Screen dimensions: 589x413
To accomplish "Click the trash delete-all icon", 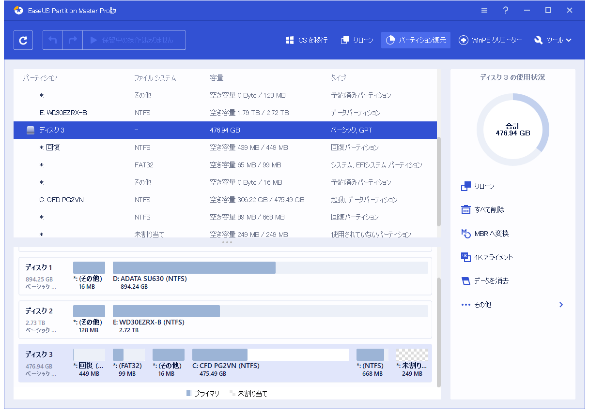I will (x=466, y=210).
